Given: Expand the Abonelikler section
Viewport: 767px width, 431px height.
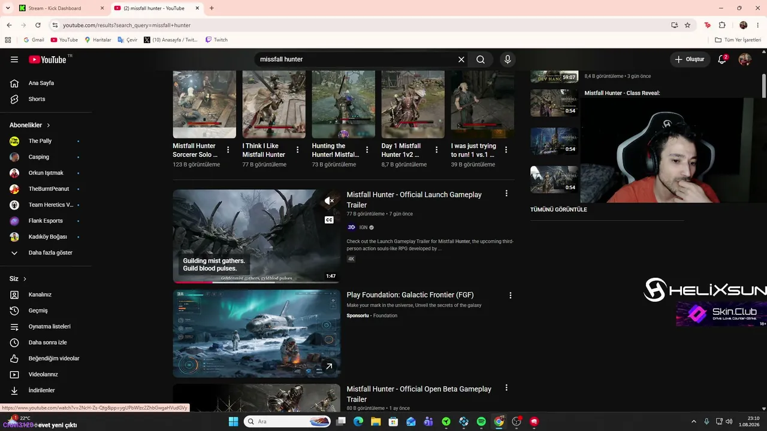Looking at the screenshot, I should point(30,125).
